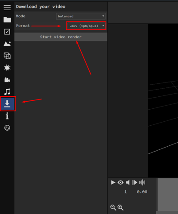This screenshot has height=214, width=178.
Task: Zoom in on the timeline
Action: (x=120, y=207)
